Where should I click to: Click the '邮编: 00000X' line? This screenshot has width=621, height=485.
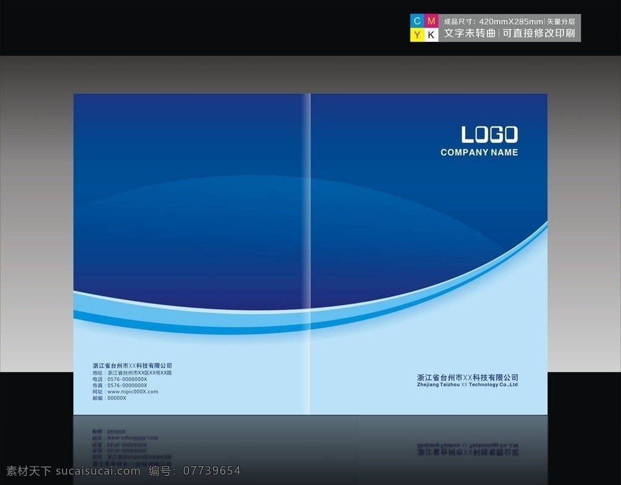coord(109,398)
